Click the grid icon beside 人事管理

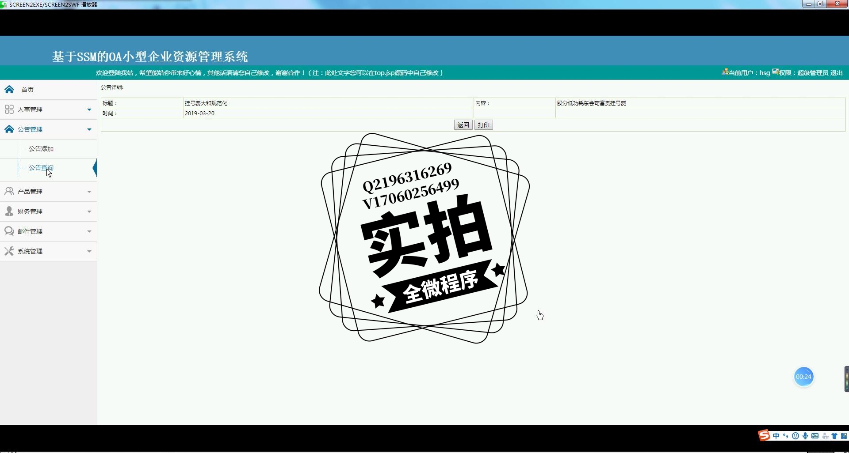click(9, 109)
